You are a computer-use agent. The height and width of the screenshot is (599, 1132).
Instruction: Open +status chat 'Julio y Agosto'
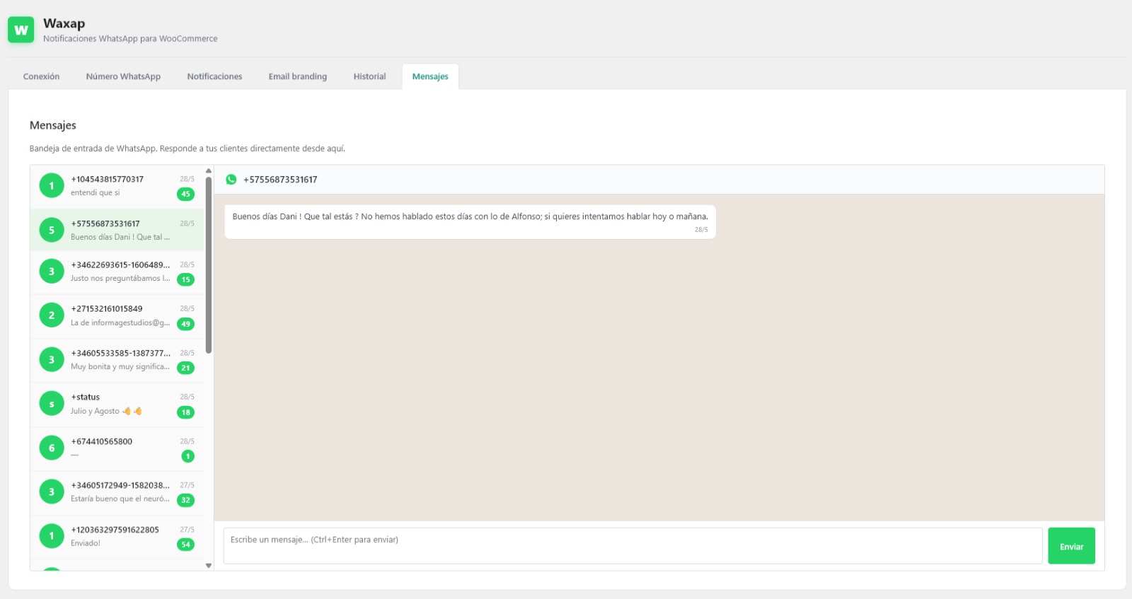[x=117, y=405]
